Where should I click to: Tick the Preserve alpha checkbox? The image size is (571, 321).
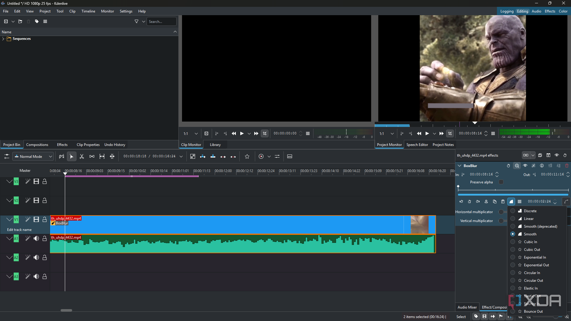pyautogui.click(x=501, y=182)
